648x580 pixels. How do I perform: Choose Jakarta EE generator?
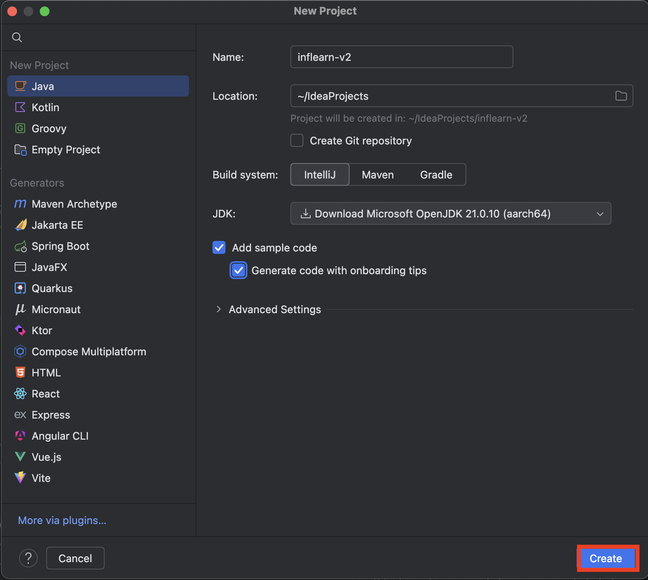pyautogui.click(x=98, y=225)
